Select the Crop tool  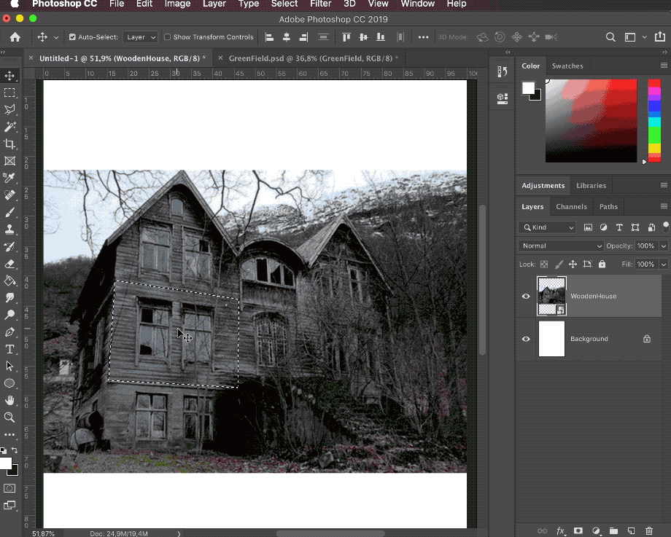pos(9,144)
